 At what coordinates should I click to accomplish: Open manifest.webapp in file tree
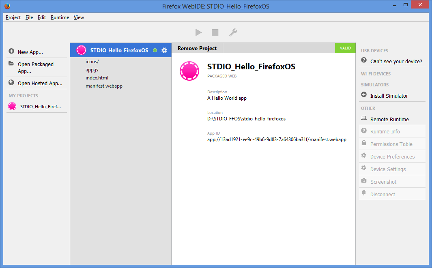pos(104,86)
